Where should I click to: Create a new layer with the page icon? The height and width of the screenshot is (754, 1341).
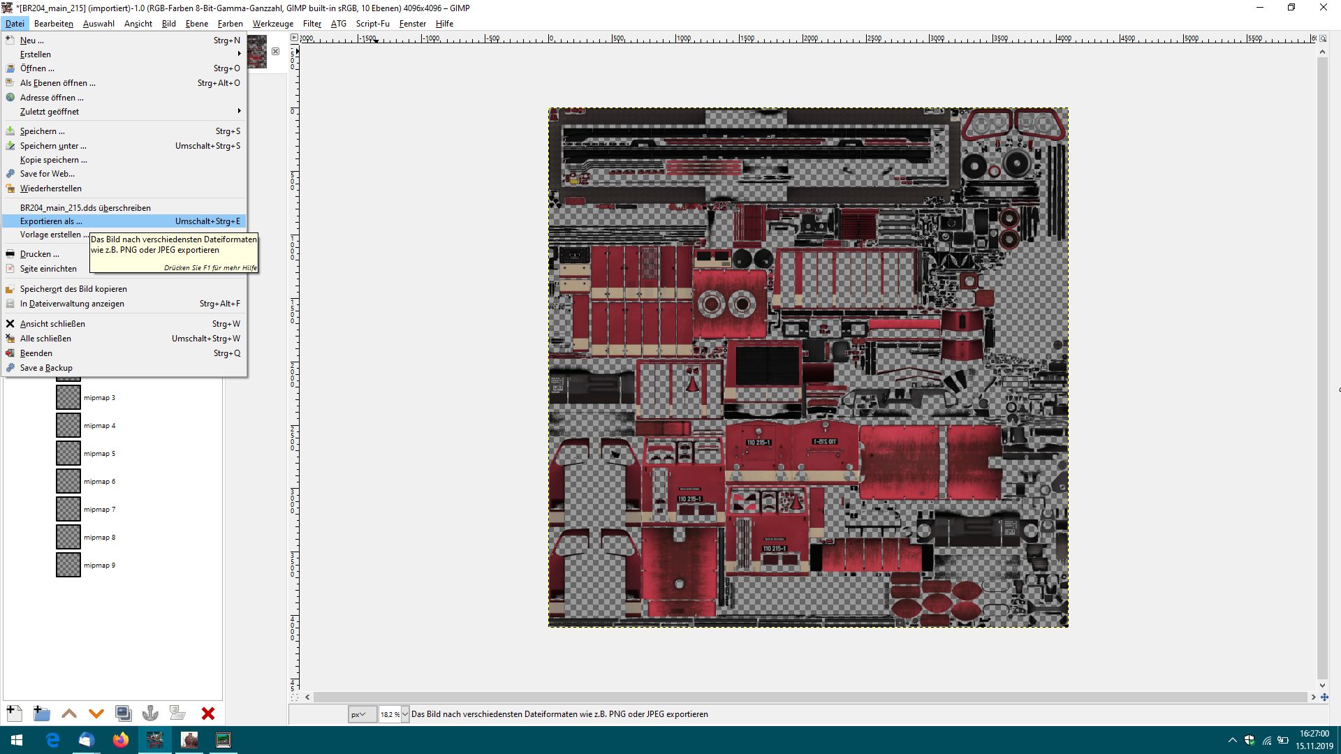tap(14, 713)
